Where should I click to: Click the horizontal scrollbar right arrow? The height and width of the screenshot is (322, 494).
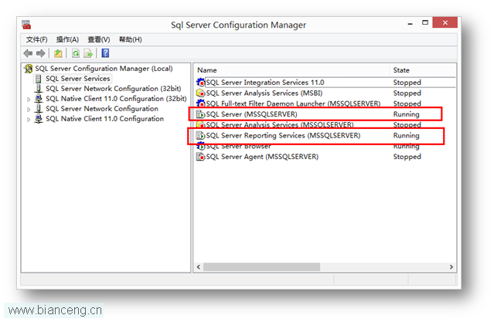pos(451,267)
